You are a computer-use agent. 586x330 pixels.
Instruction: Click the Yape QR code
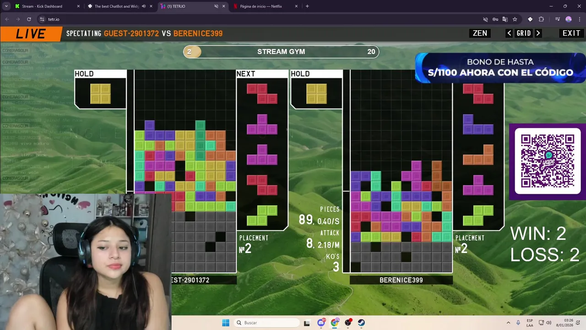(548, 161)
